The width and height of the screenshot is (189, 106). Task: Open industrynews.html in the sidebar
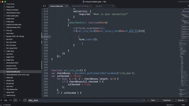click(x=13, y=27)
